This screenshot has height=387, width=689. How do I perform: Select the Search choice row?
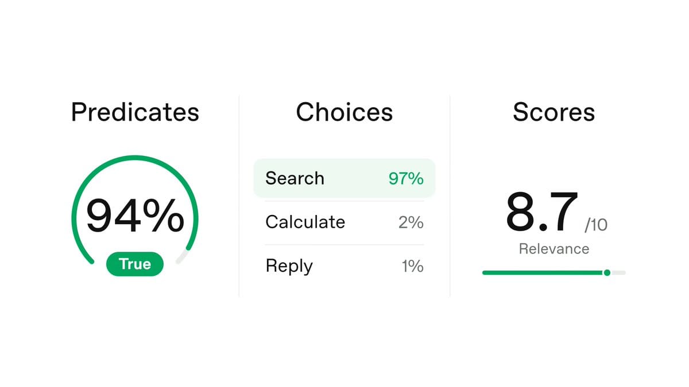[x=344, y=178]
